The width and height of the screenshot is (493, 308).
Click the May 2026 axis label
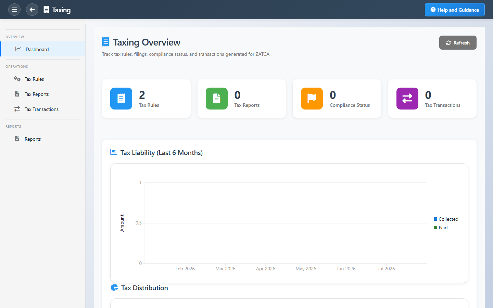(306, 269)
